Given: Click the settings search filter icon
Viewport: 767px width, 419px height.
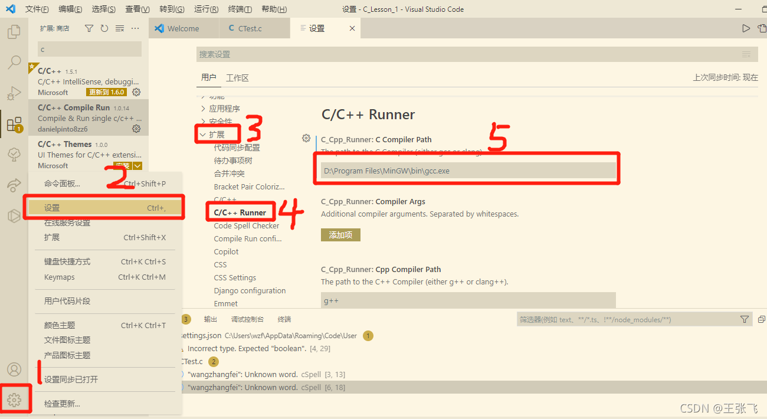Looking at the screenshot, I should pos(746,54).
